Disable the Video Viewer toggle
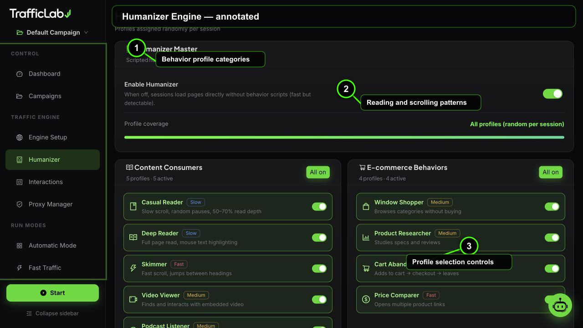This screenshot has height=328, width=583. pyautogui.click(x=319, y=299)
